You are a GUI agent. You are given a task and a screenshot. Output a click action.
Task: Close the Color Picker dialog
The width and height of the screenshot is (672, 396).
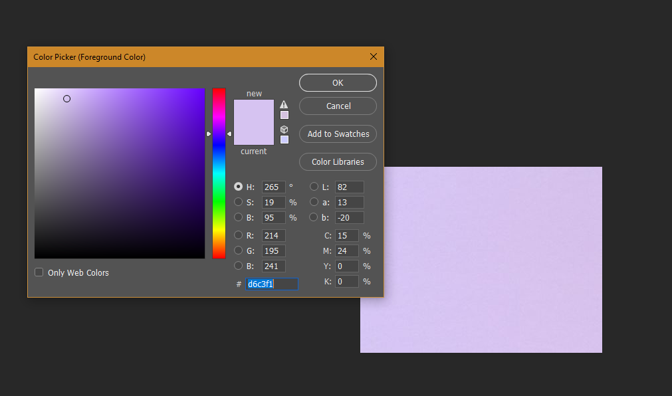click(374, 56)
